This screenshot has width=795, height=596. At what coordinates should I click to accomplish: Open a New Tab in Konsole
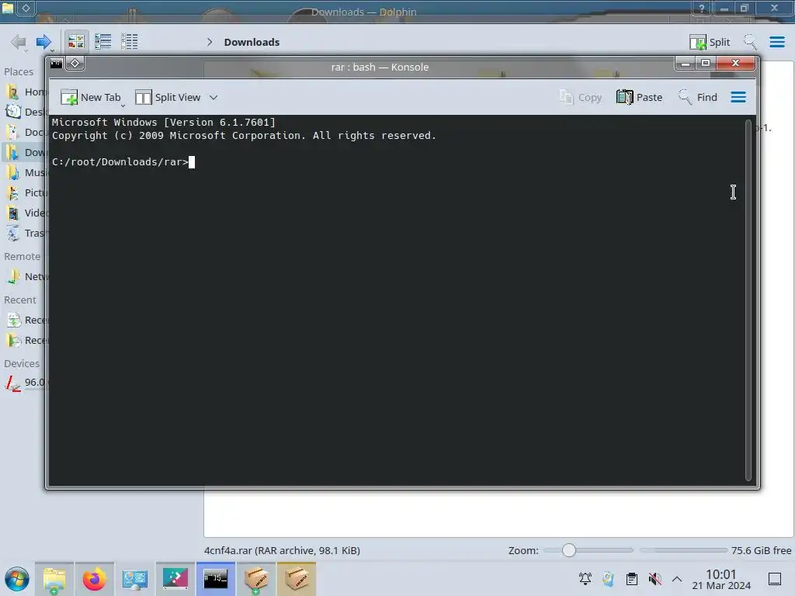91,97
